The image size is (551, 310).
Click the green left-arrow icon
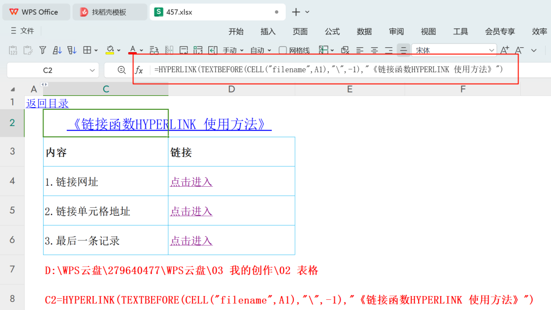point(213,50)
